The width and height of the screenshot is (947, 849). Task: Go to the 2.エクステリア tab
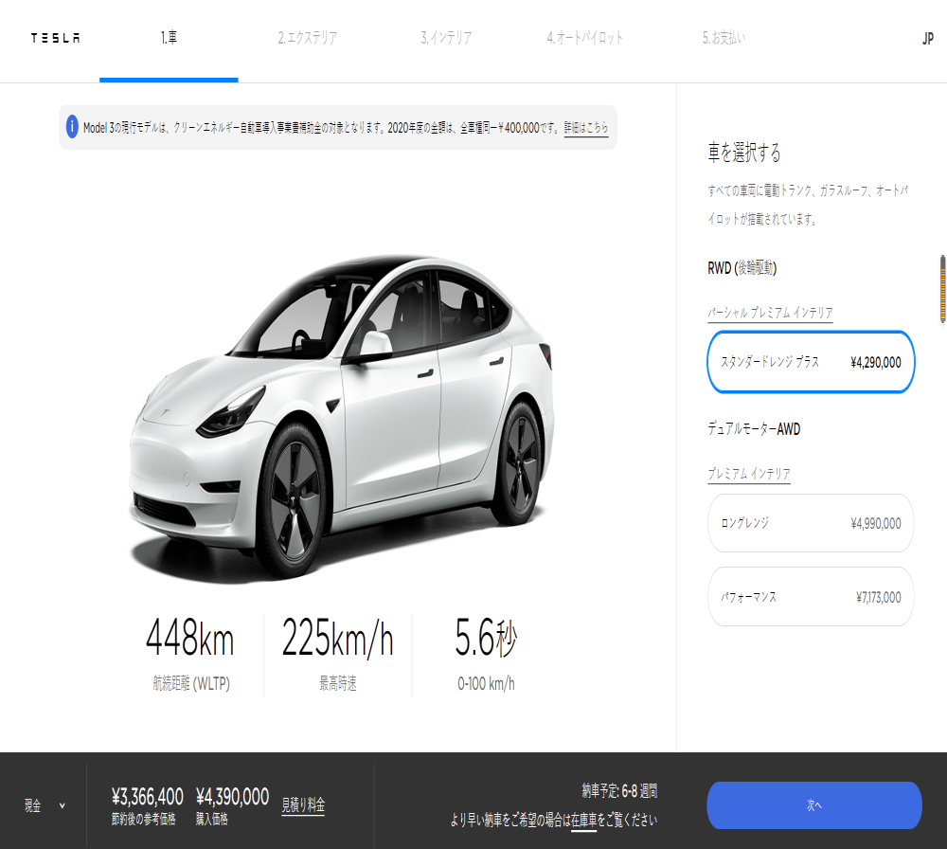coord(308,38)
